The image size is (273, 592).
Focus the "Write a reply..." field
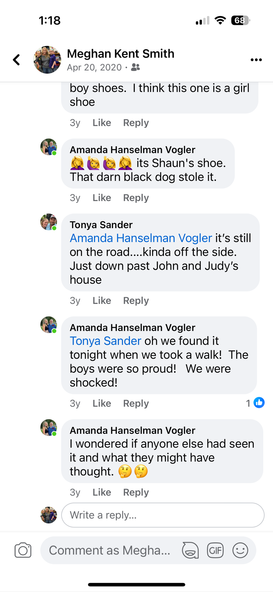coord(163,515)
